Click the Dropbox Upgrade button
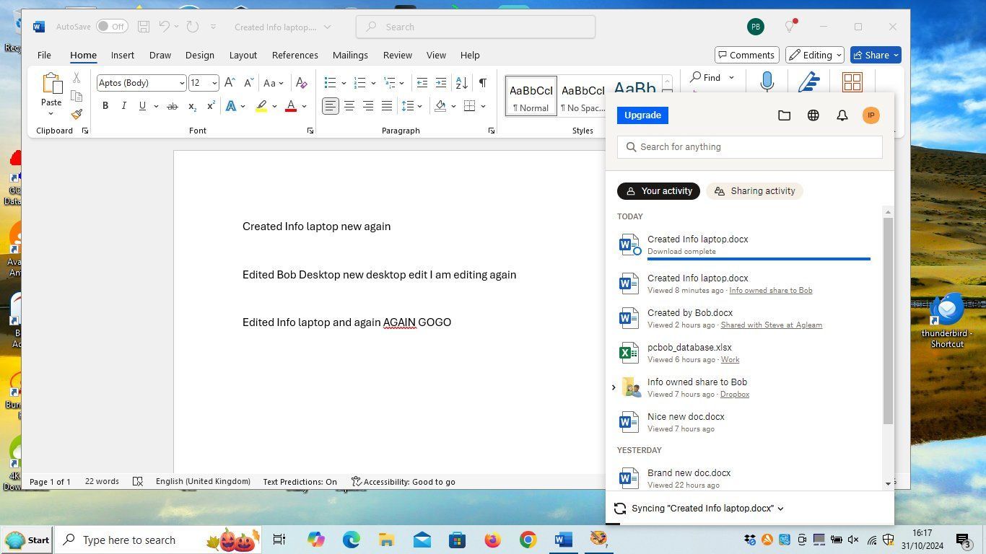 [x=642, y=115]
